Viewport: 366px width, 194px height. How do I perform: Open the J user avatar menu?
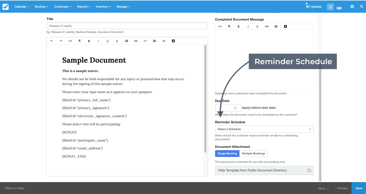pos(330,7)
